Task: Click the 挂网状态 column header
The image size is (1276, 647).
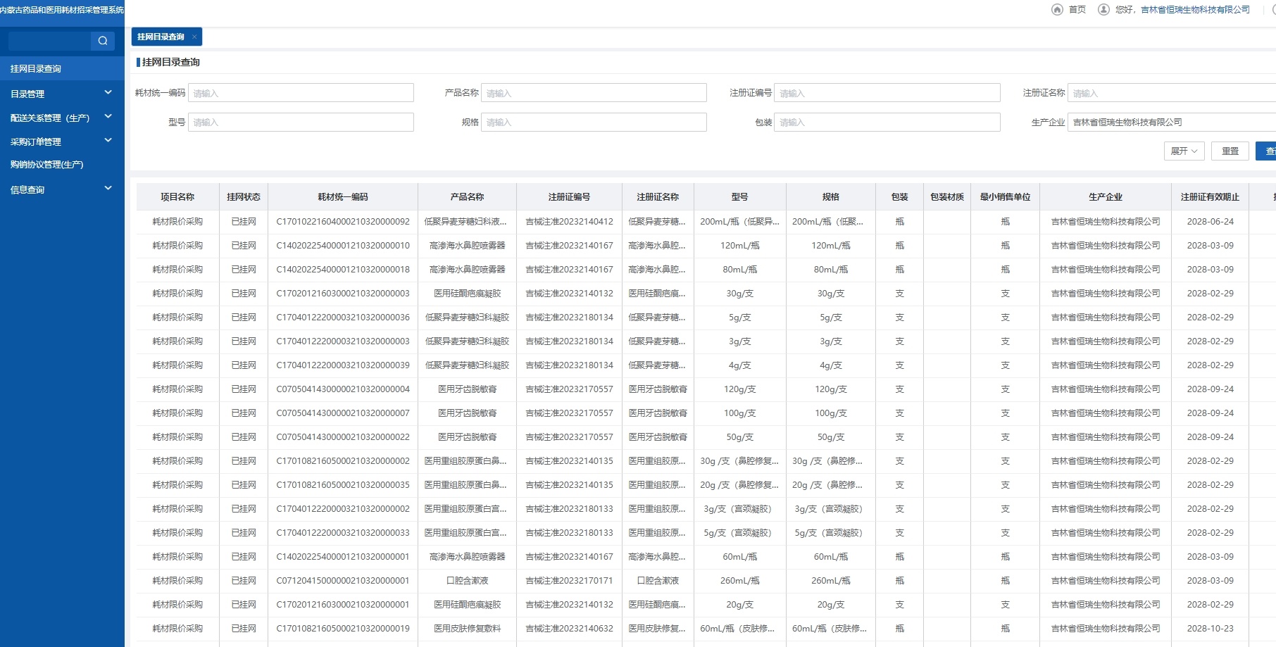Action: pyautogui.click(x=244, y=197)
